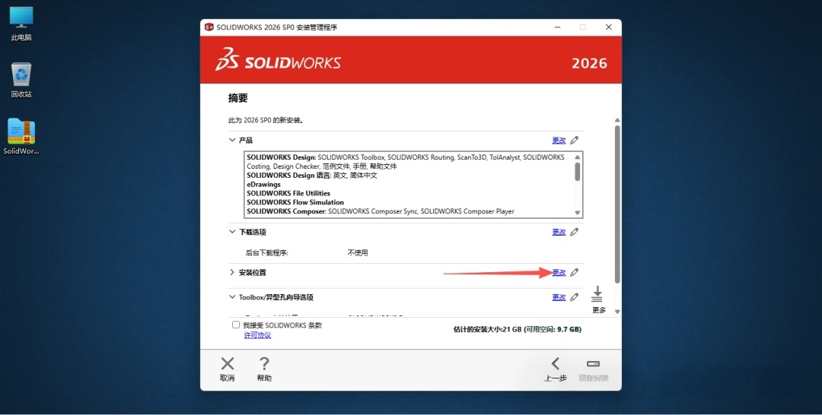Screen dimensions: 822x415
Task: Open 帮助 question mark icon
Action: point(264,364)
